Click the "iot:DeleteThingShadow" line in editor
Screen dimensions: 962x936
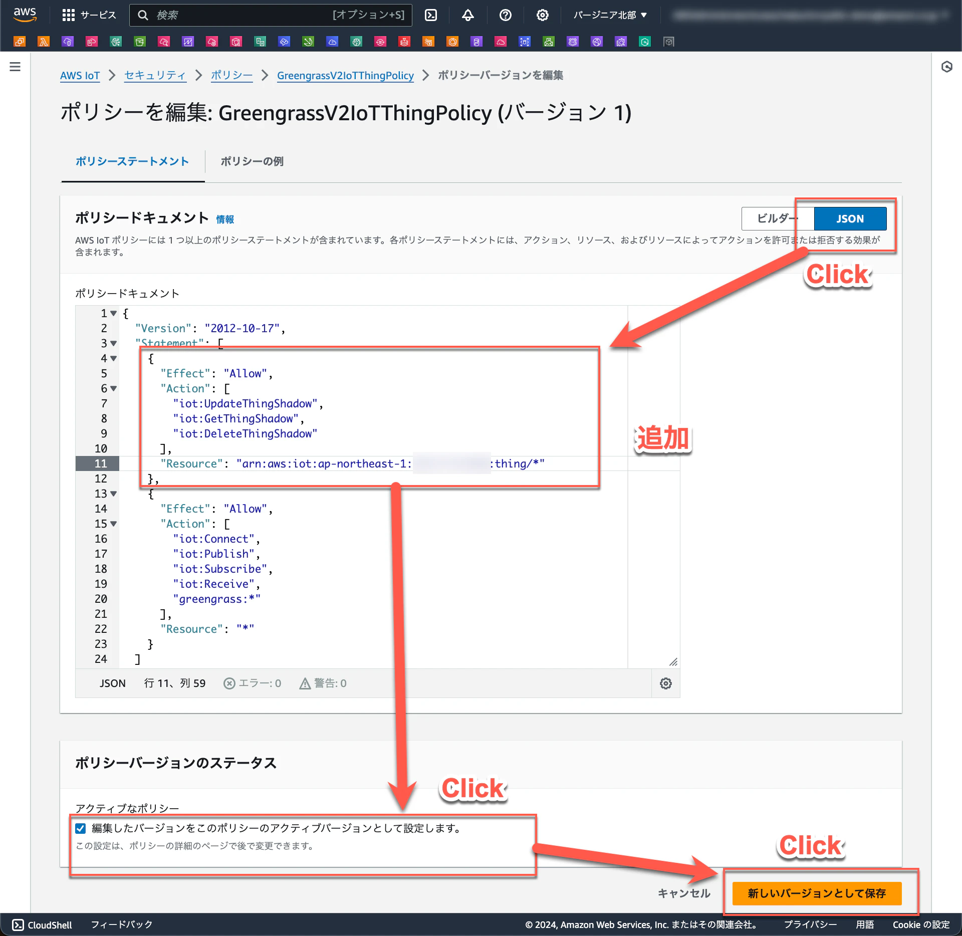(x=245, y=434)
